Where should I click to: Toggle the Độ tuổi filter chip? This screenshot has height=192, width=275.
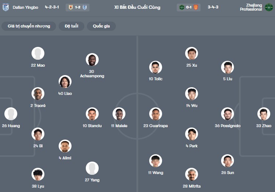tap(71, 26)
